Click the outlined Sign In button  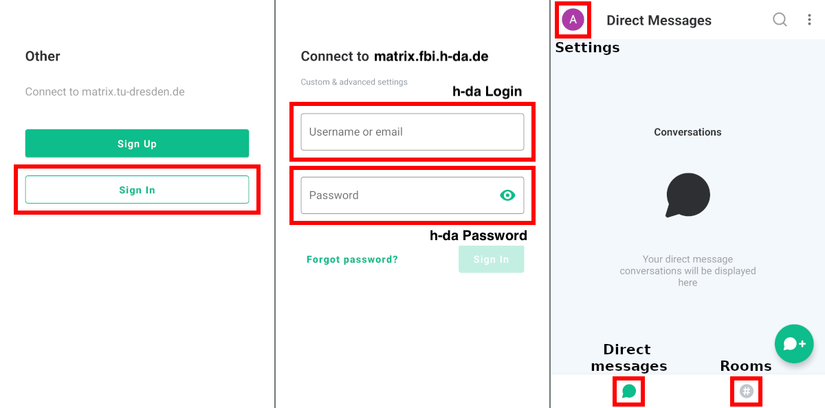click(x=137, y=190)
